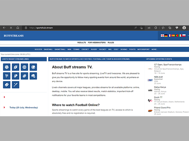Switch language to Italian flag
Viewport: 189px width, 141px height.
(x=180, y=35)
